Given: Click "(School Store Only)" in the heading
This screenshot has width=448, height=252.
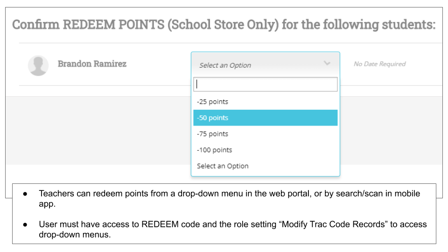Looking at the screenshot, I should 224,24.
